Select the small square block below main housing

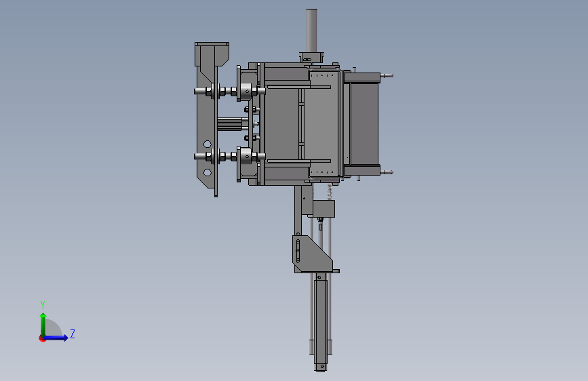(324, 209)
